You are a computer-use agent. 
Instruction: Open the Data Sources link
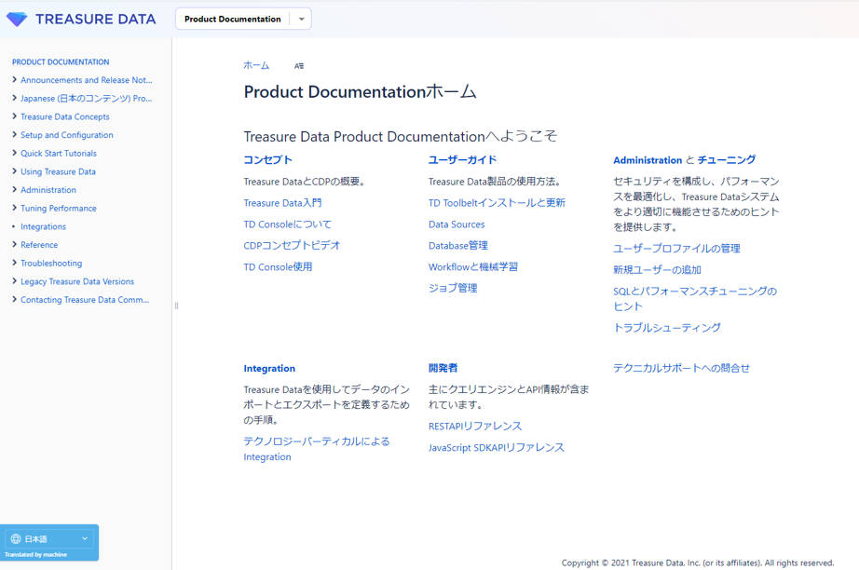pyautogui.click(x=457, y=224)
